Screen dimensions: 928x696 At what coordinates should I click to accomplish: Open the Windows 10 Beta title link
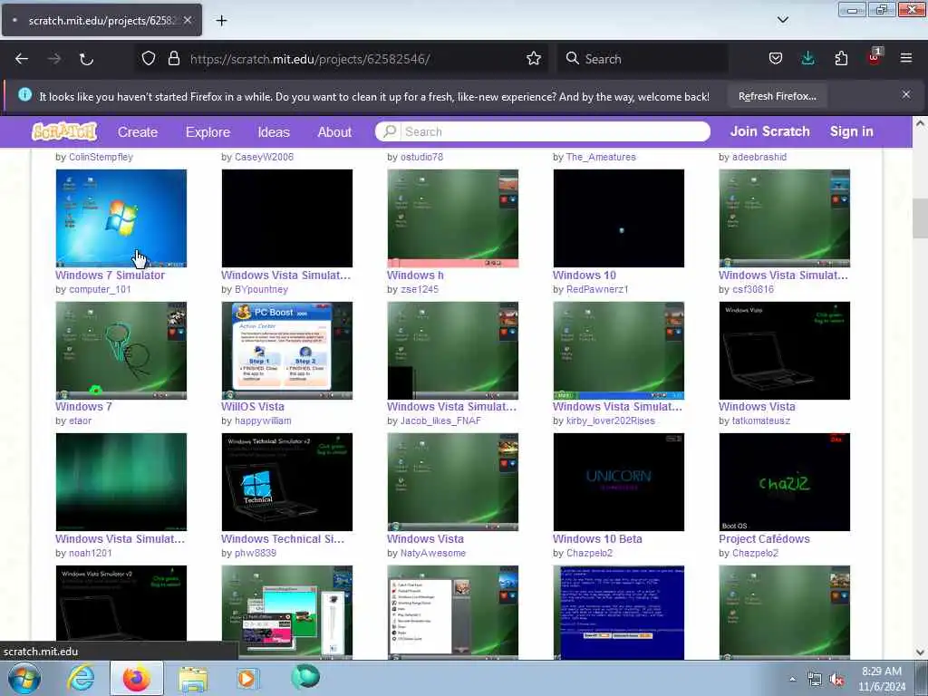coord(597,538)
